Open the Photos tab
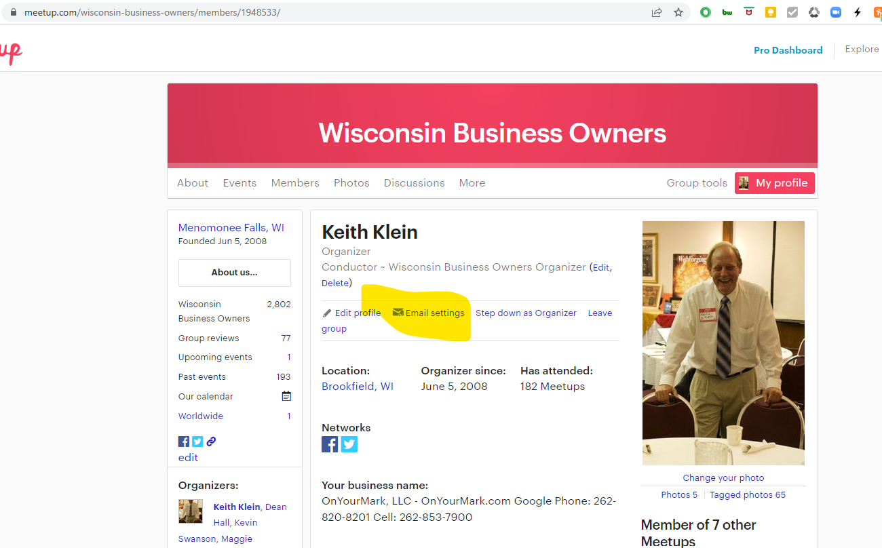882x548 pixels. (x=351, y=183)
